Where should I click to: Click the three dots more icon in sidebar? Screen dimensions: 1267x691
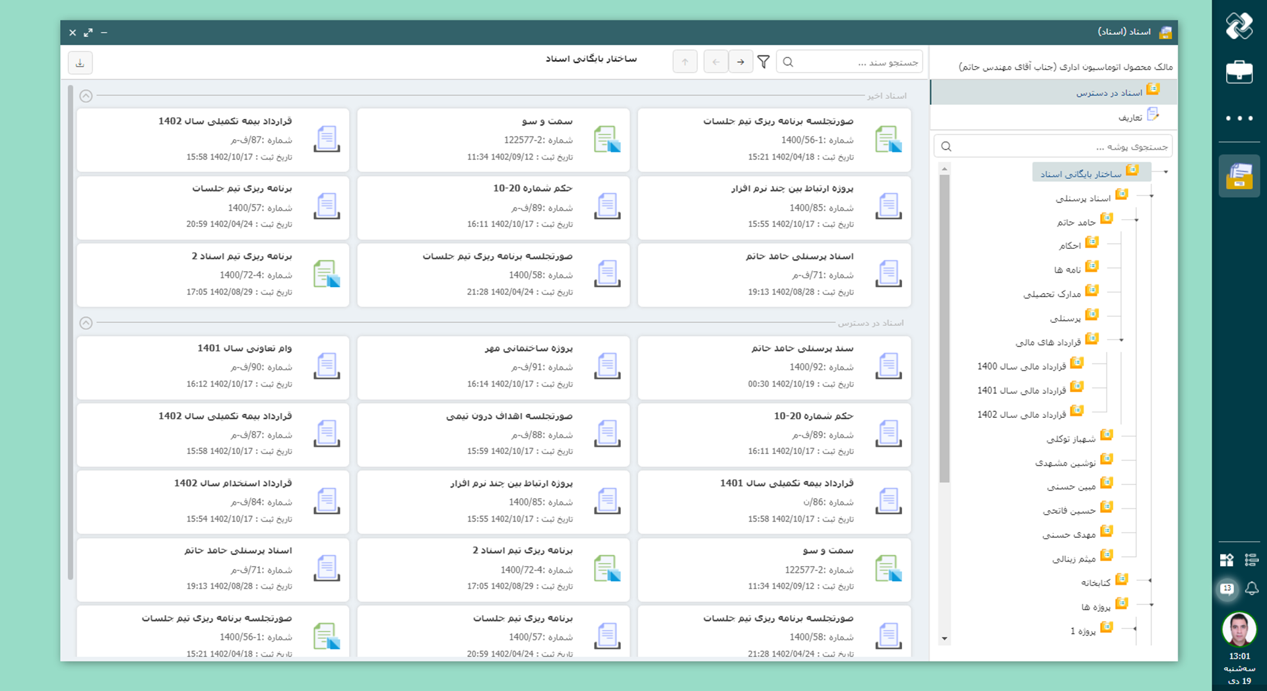tap(1239, 118)
